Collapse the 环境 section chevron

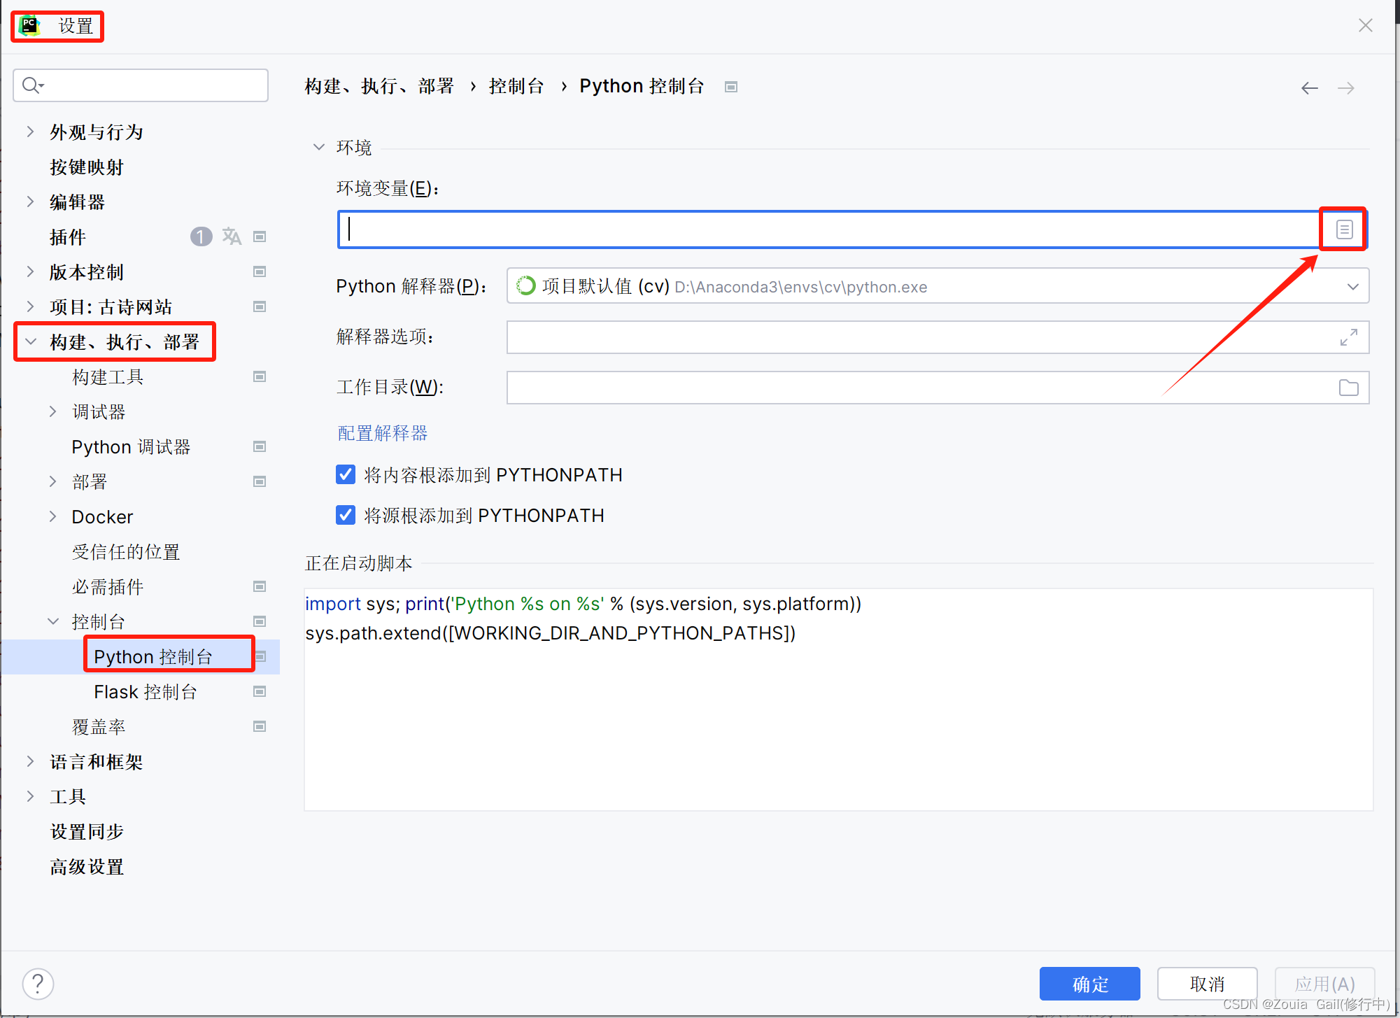(319, 147)
